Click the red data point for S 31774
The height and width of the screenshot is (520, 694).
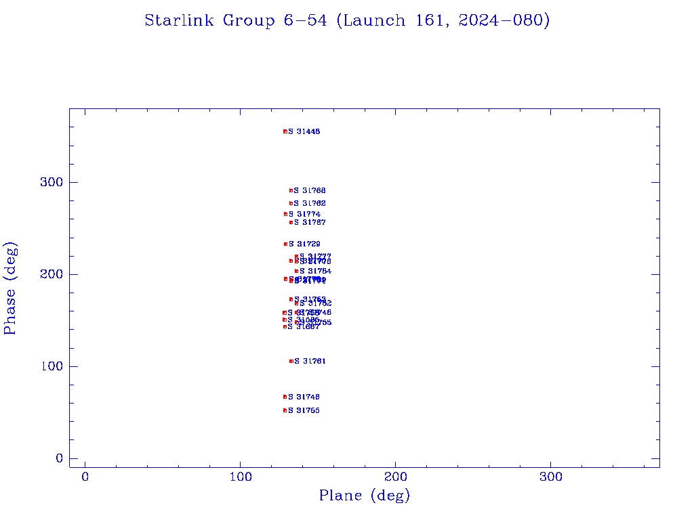(x=285, y=214)
